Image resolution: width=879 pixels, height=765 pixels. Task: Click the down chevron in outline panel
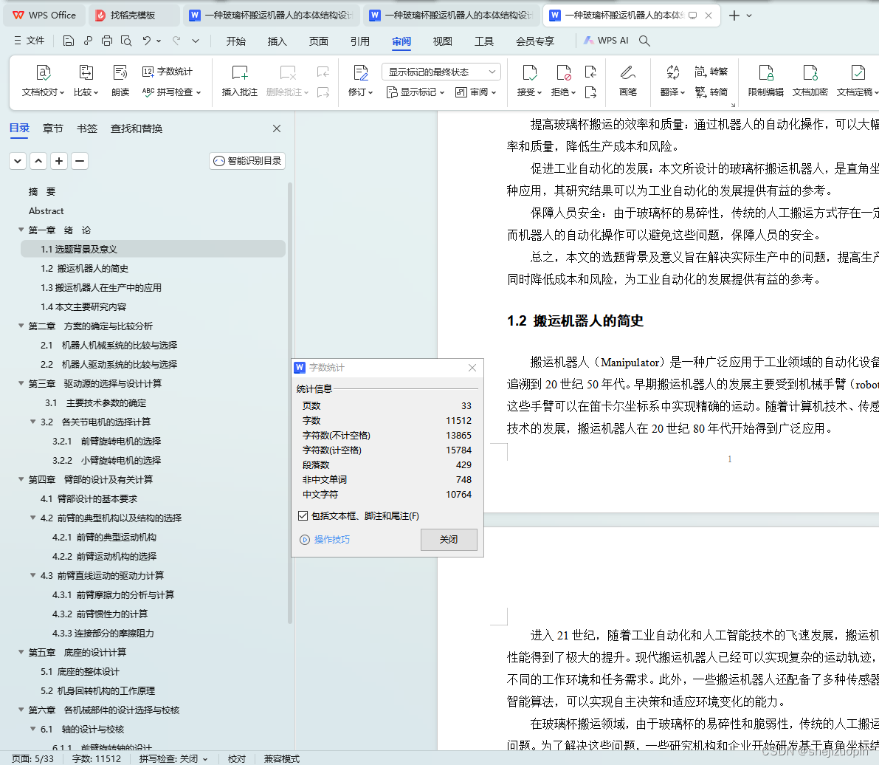coord(18,161)
